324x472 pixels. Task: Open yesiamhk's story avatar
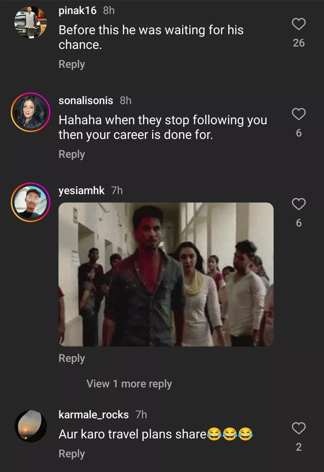pyautogui.click(x=31, y=202)
